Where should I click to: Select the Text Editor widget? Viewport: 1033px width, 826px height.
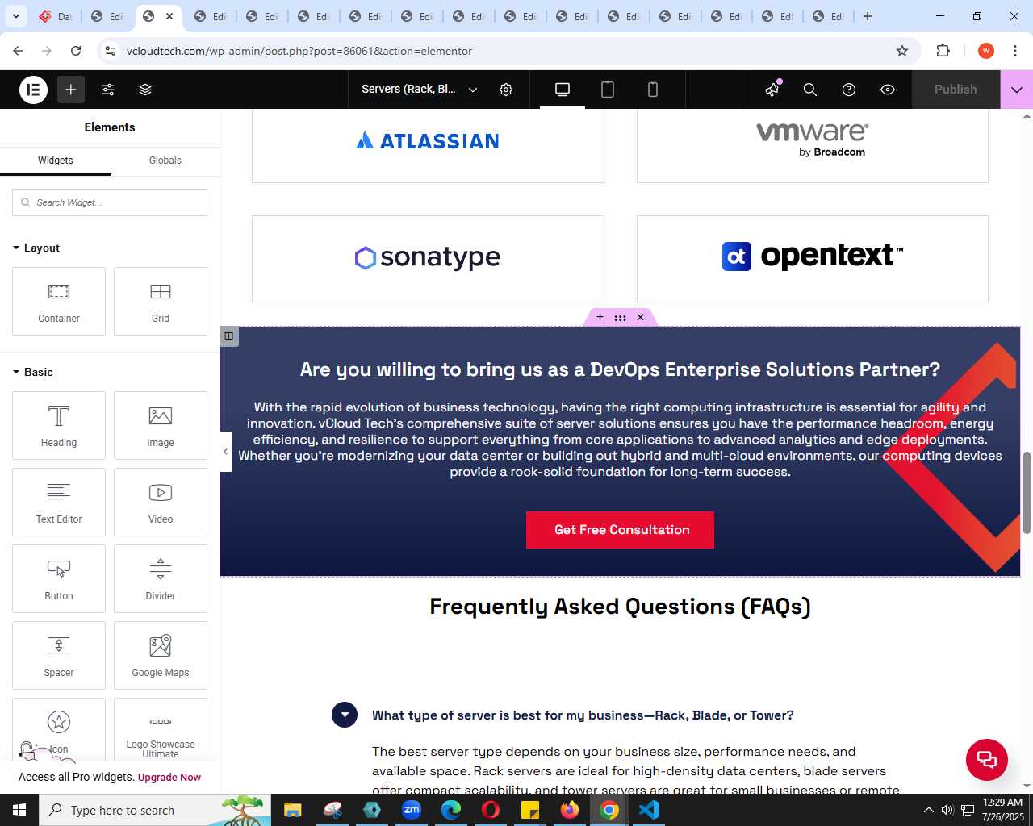59,502
